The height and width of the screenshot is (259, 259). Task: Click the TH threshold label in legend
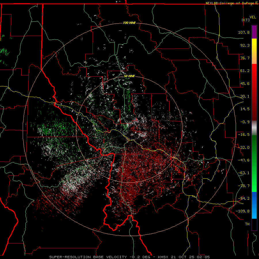(x=247, y=224)
